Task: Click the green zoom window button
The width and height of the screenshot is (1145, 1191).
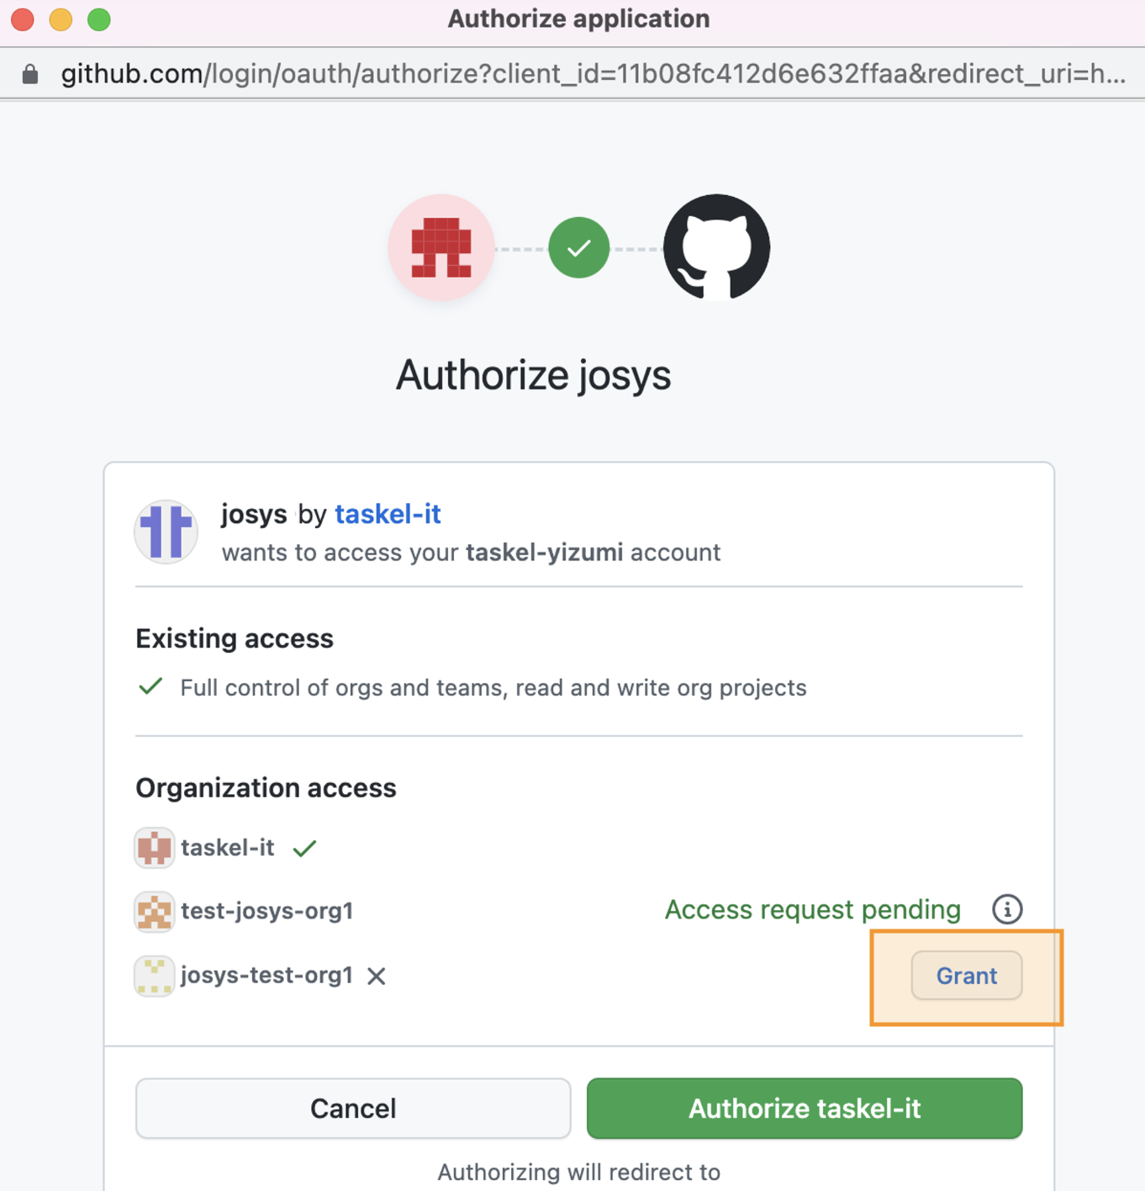Action: pyautogui.click(x=99, y=19)
